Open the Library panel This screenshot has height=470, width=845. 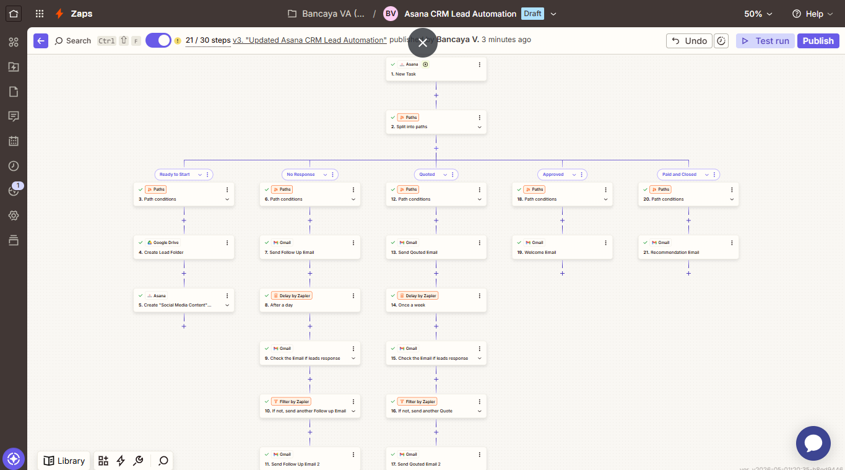[64, 461]
